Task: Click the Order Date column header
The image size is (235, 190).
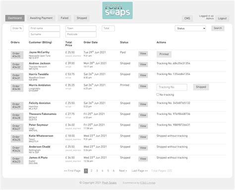Action: pyautogui.click(x=91, y=42)
